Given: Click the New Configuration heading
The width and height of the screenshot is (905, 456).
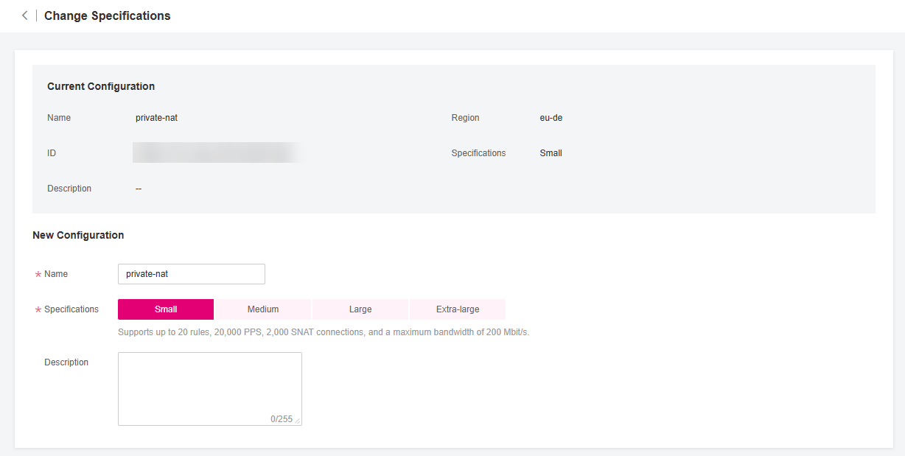Looking at the screenshot, I should click(78, 235).
